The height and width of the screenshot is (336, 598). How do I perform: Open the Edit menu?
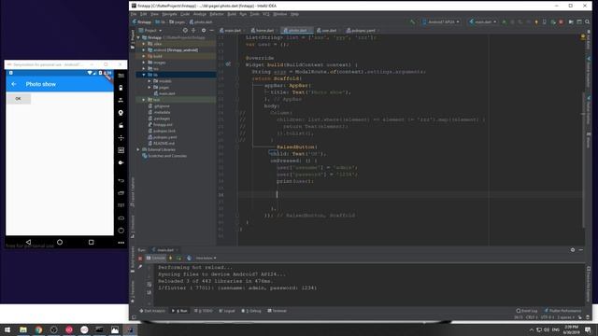[x=143, y=14]
